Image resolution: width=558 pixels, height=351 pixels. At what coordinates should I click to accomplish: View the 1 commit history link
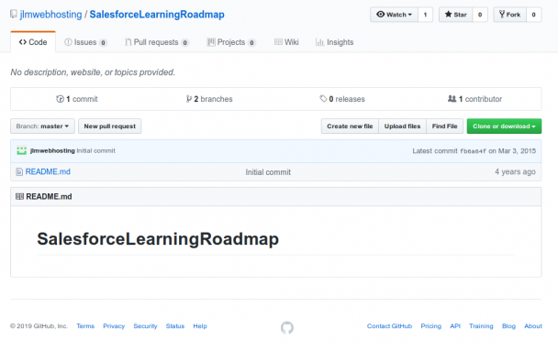77,99
